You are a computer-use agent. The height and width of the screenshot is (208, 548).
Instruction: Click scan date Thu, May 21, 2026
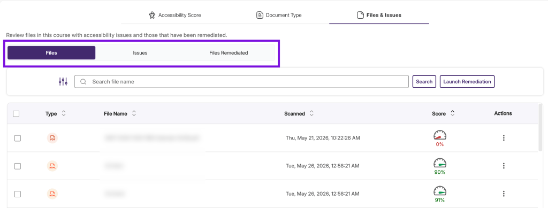pyautogui.click(x=323, y=138)
